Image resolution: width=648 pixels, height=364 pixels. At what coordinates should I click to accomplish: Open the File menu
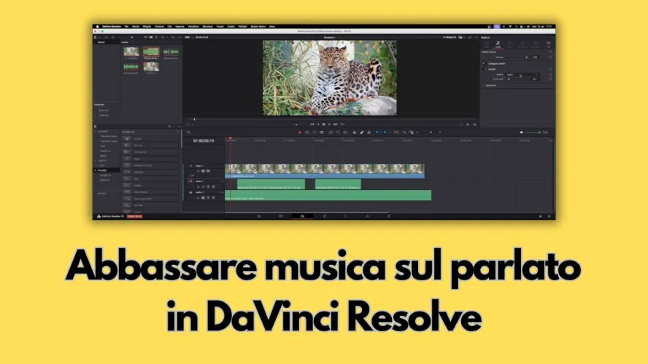click(126, 26)
